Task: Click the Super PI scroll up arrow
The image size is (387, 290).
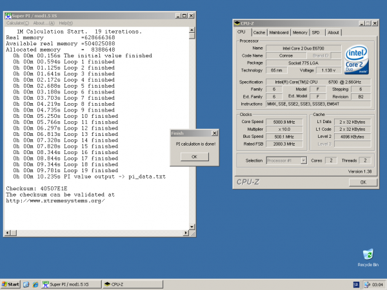Action: click(192, 30)
